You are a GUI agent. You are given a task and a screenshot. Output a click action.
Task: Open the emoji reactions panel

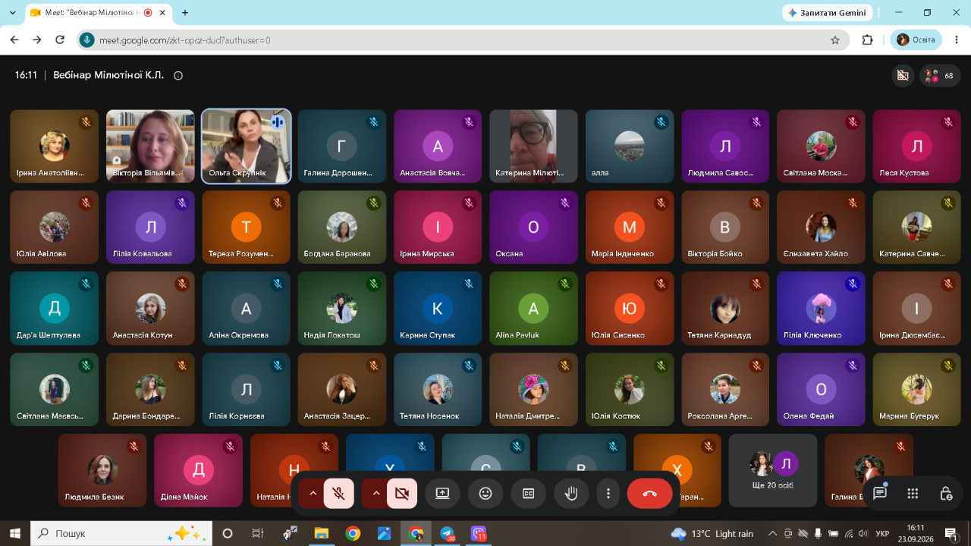[485, 494]
